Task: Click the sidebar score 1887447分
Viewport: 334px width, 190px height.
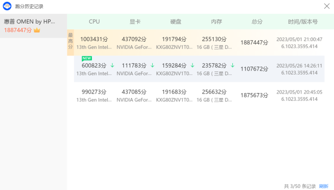Action: (18, 30)
